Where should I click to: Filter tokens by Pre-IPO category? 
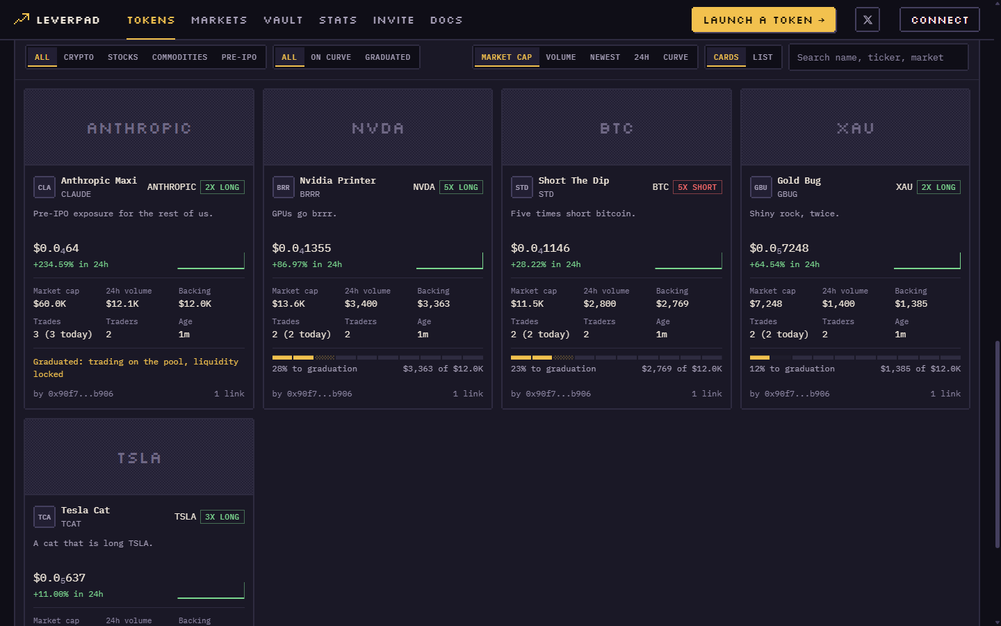click(239, 57)
